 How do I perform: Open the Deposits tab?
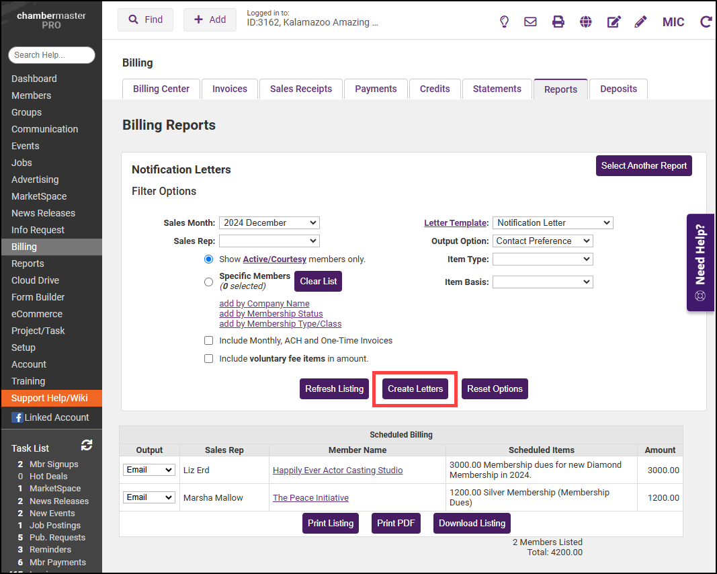click(x=618, y=89)
